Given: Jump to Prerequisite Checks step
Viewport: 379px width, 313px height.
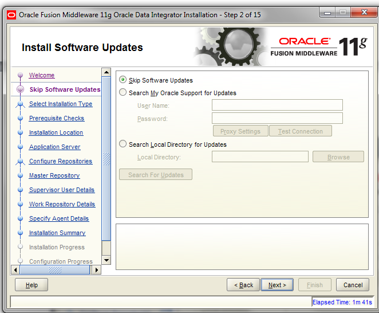Looking at the screenshot, I should tap(57, 118).
